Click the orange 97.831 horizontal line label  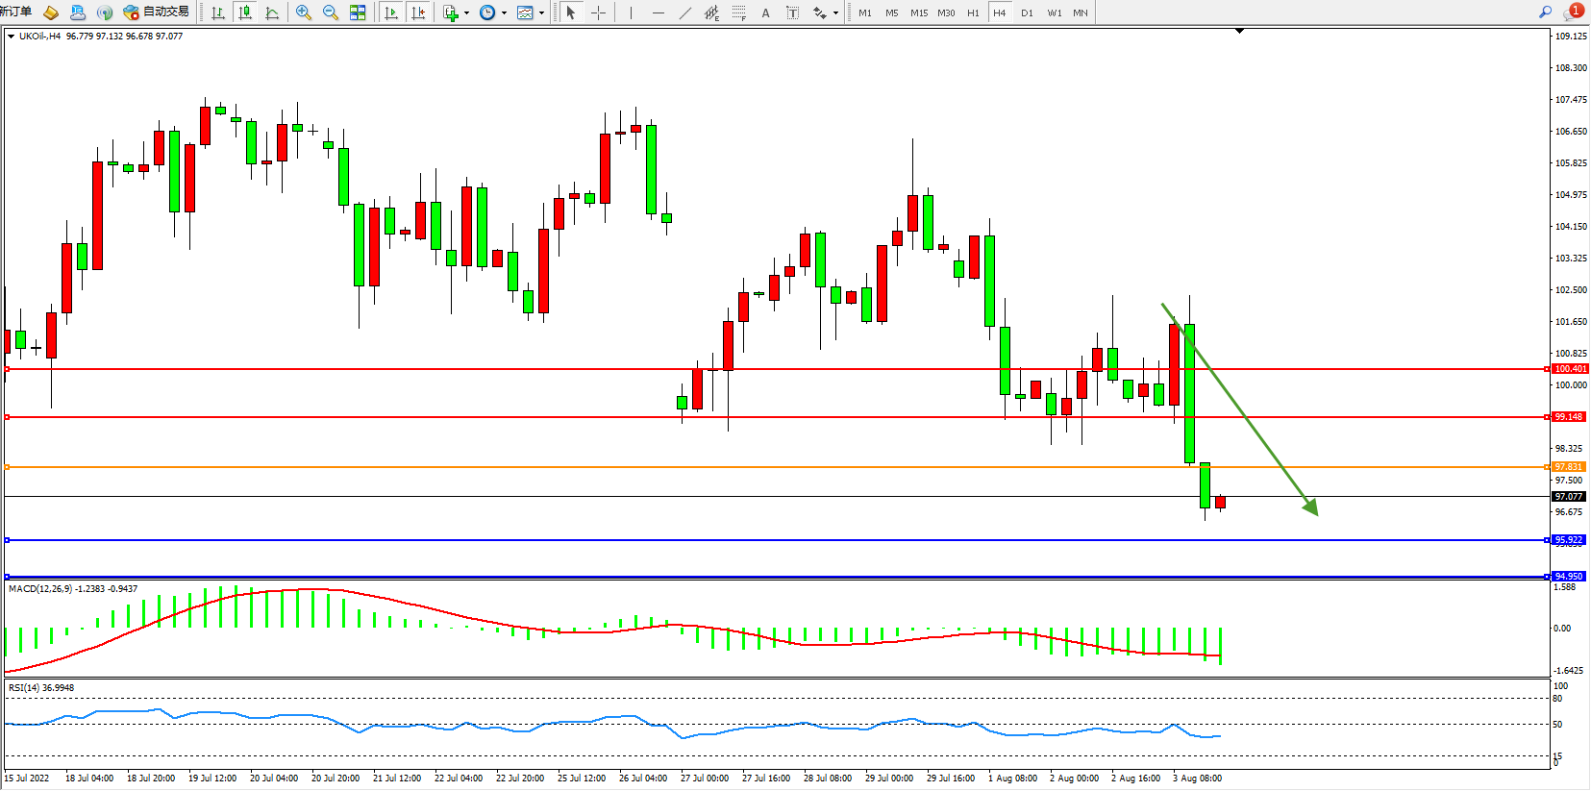1568,467
